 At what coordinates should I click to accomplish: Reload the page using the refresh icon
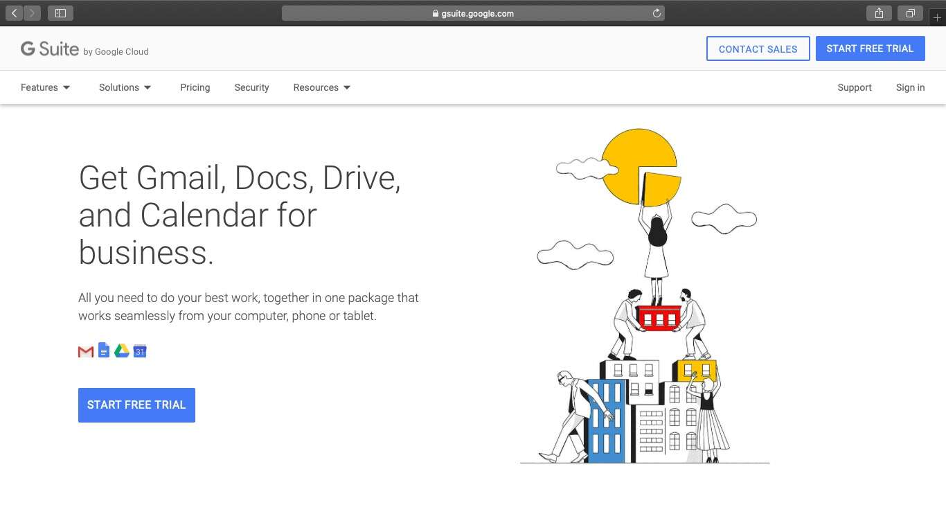coord(657,12)
